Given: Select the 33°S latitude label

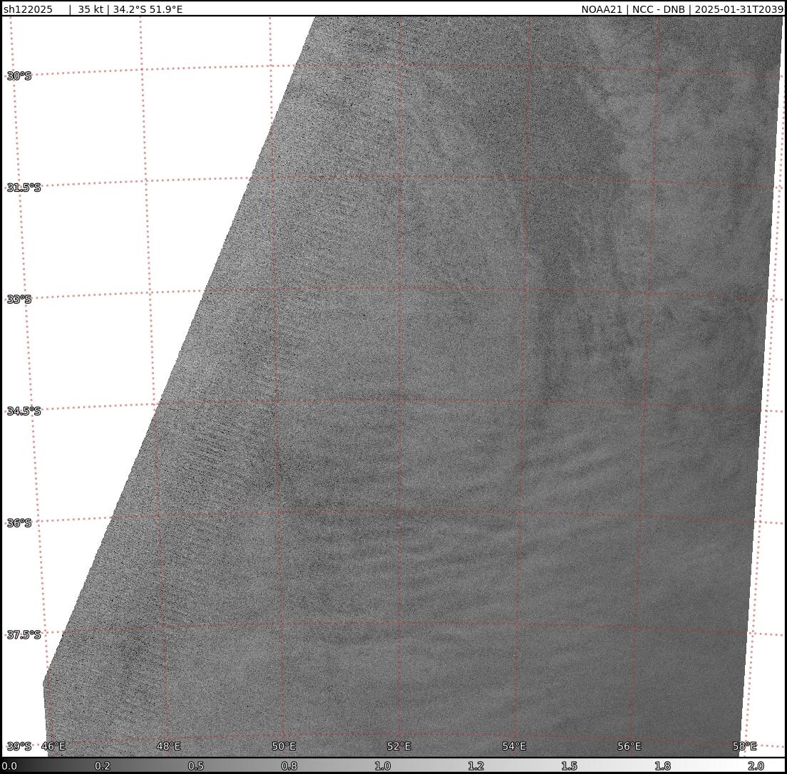Looking at the screenshot, I should coord(19,299).
